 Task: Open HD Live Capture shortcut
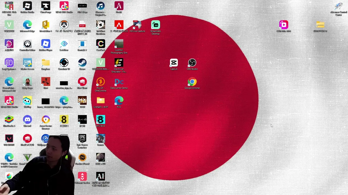coord(137,25)
